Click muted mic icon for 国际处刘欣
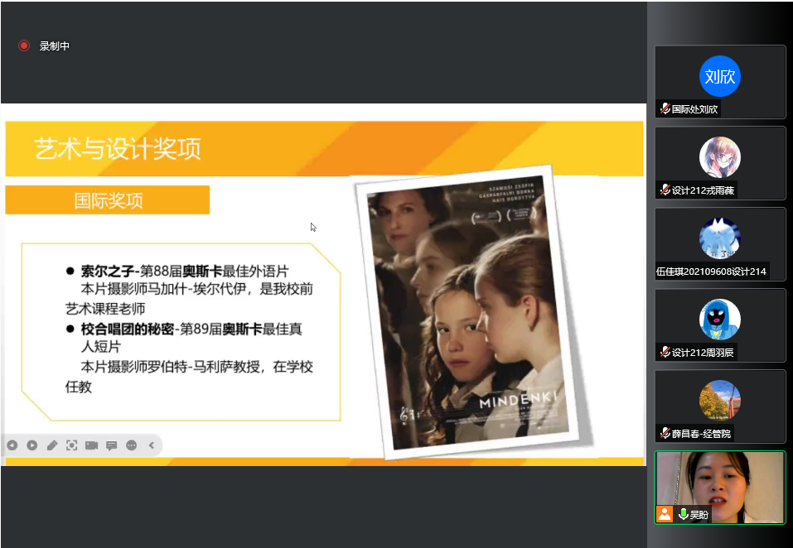Image resolution: width=793 pixels, height=548 pixels. tap(665, 109)
